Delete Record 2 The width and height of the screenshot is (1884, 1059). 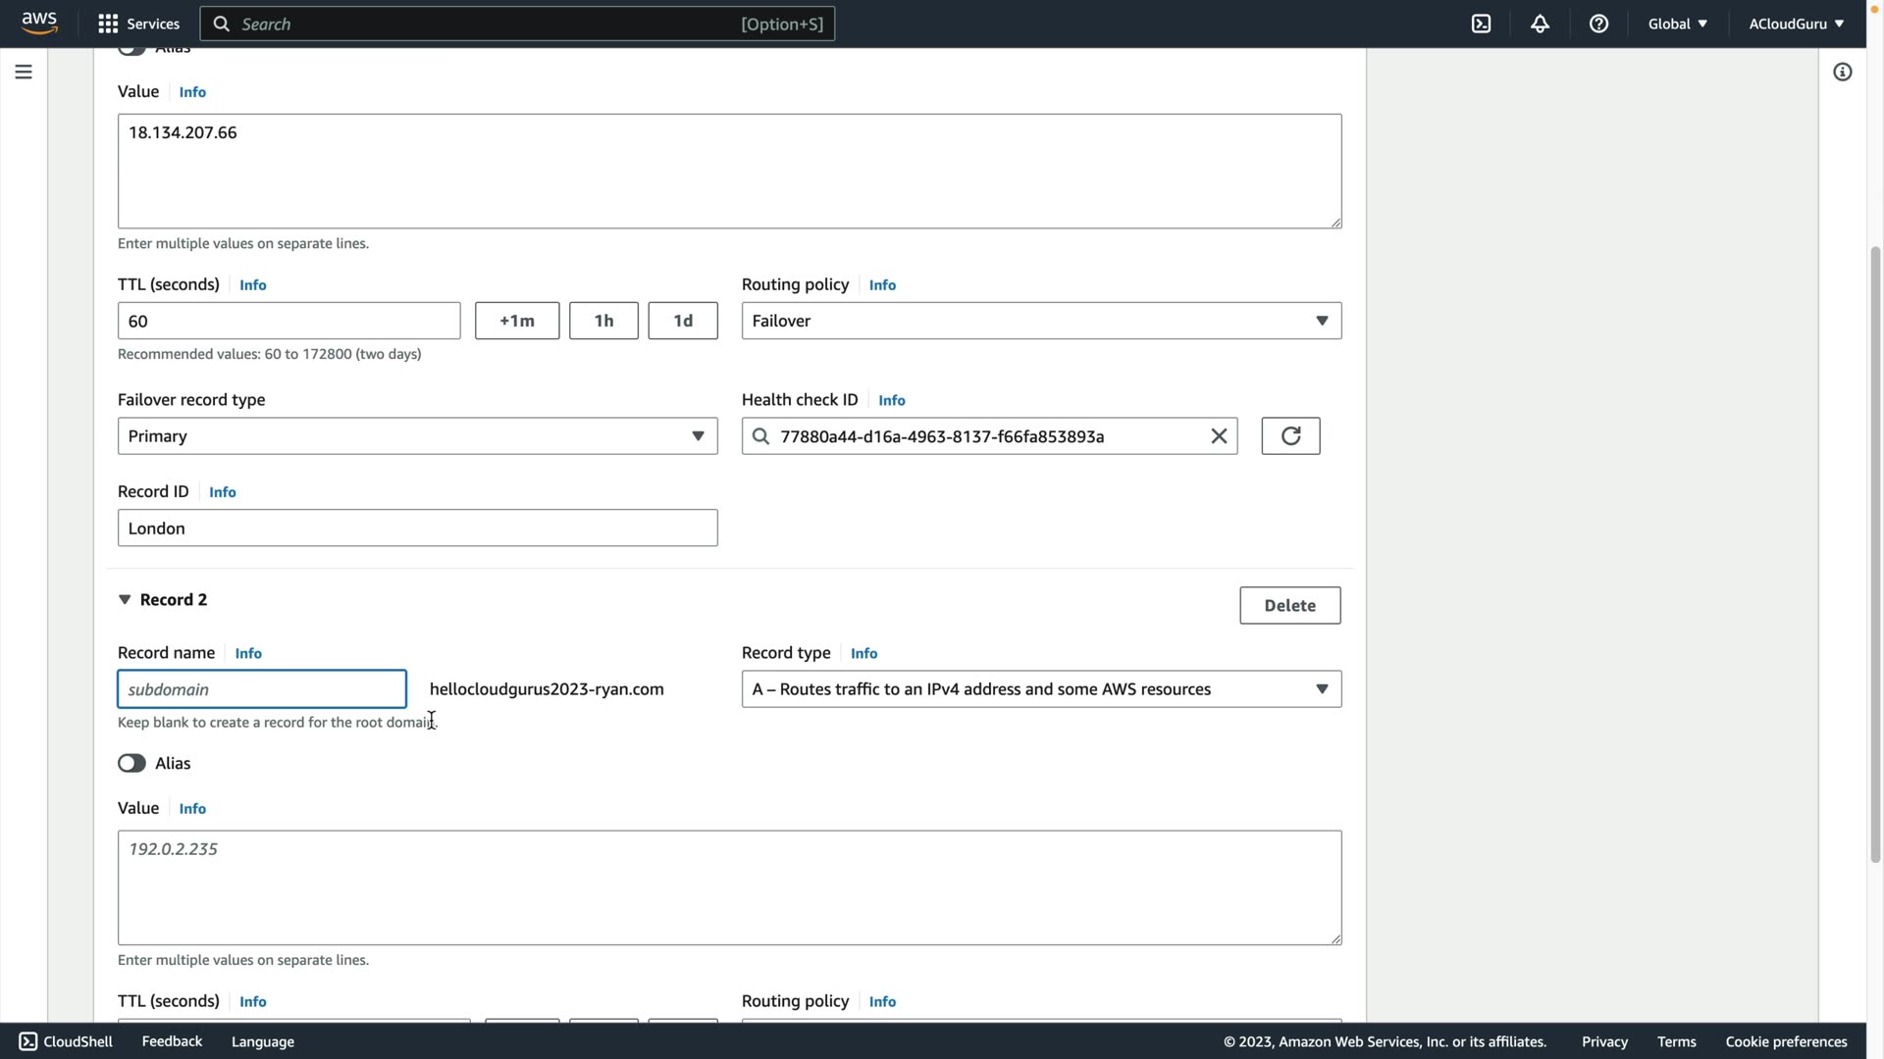1289,605
